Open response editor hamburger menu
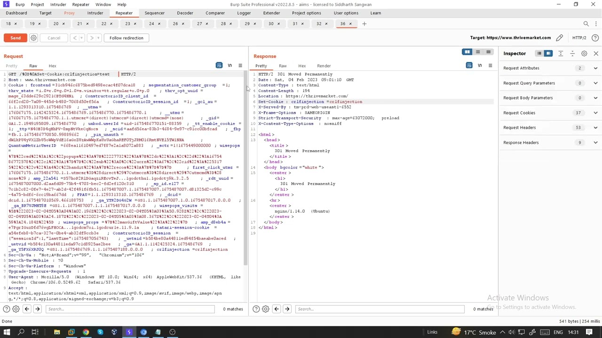Viewport: 602px width, 338px height. (x=490, y=66)
